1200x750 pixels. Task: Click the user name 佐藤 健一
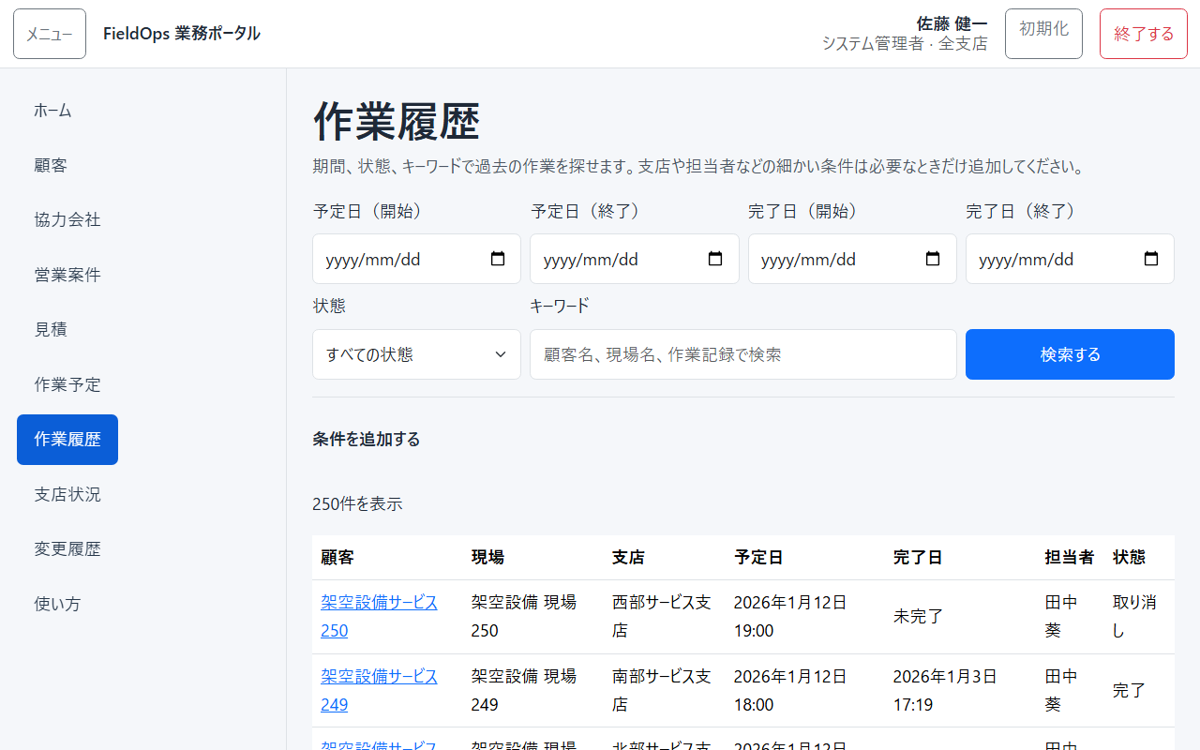[952, 23]
